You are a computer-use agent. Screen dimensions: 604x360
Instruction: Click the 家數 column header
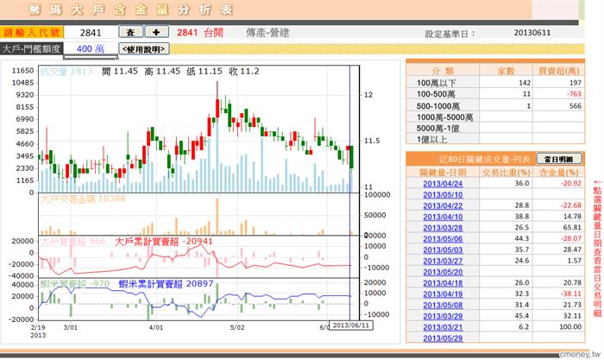click(506, 71)
